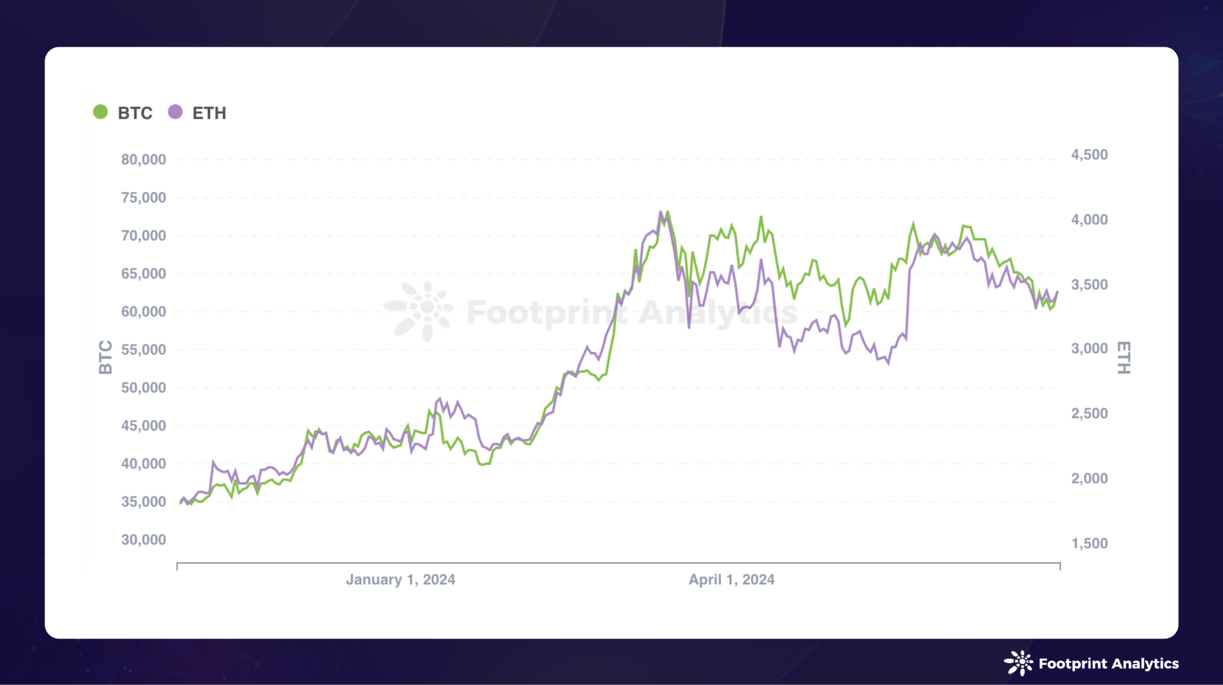Click the green BTC legend dot
This screenshot has width=1223, height=685.
click(x=100, y=112)
